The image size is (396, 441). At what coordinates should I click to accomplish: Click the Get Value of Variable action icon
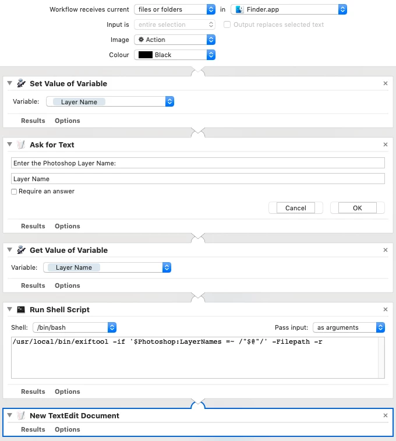pos(21,250)
